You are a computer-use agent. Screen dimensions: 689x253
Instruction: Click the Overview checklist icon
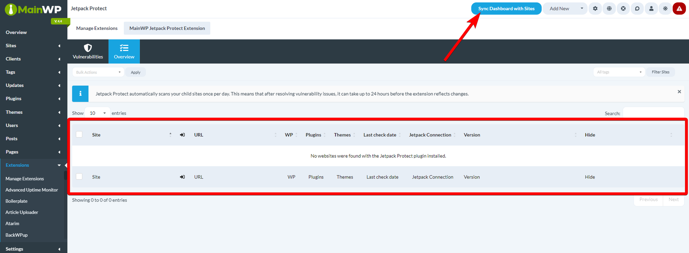coord(124,48)
